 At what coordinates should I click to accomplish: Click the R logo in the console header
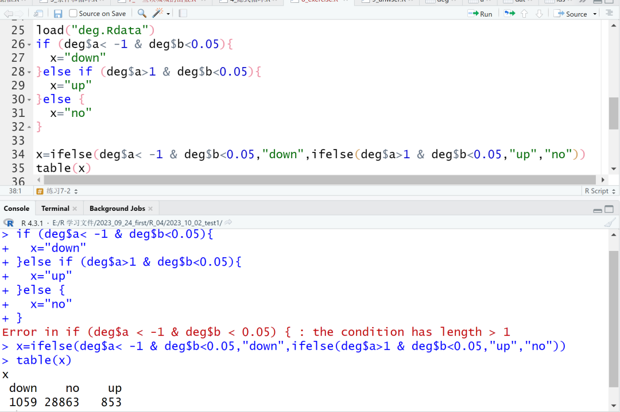tap(9, 222)
